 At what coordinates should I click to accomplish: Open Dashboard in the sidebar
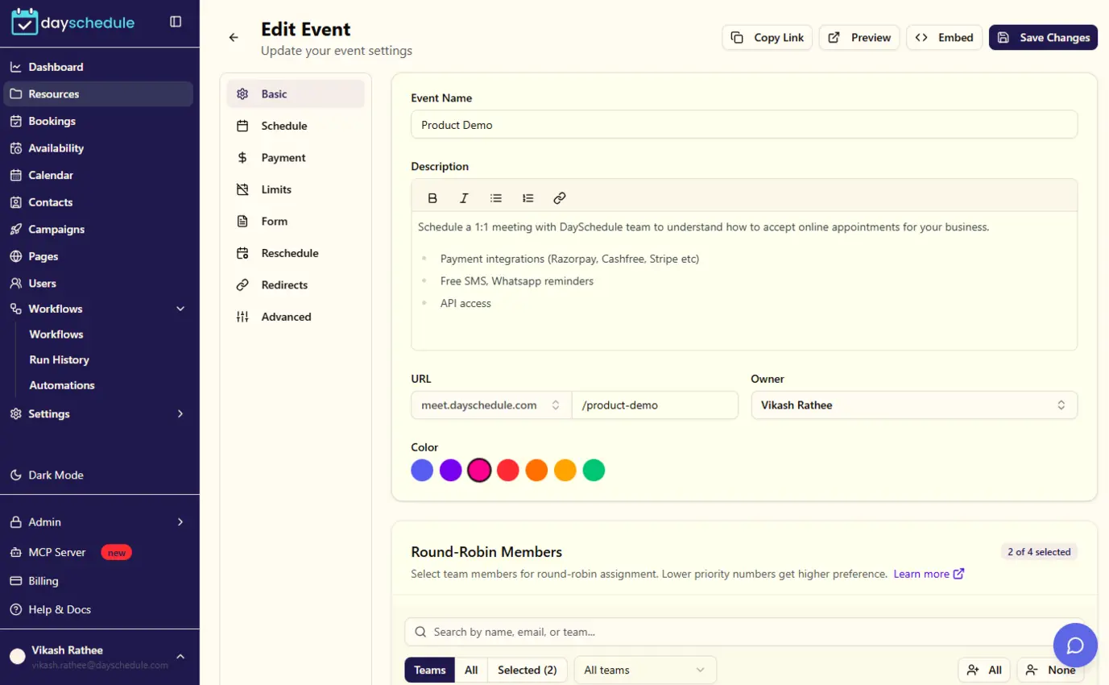point(98,67)
